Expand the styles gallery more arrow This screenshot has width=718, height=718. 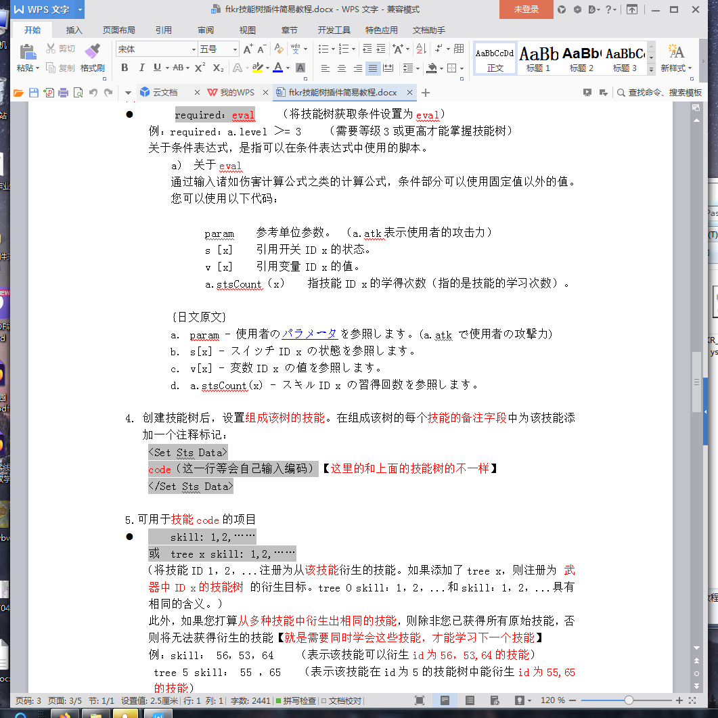point(651,70)
